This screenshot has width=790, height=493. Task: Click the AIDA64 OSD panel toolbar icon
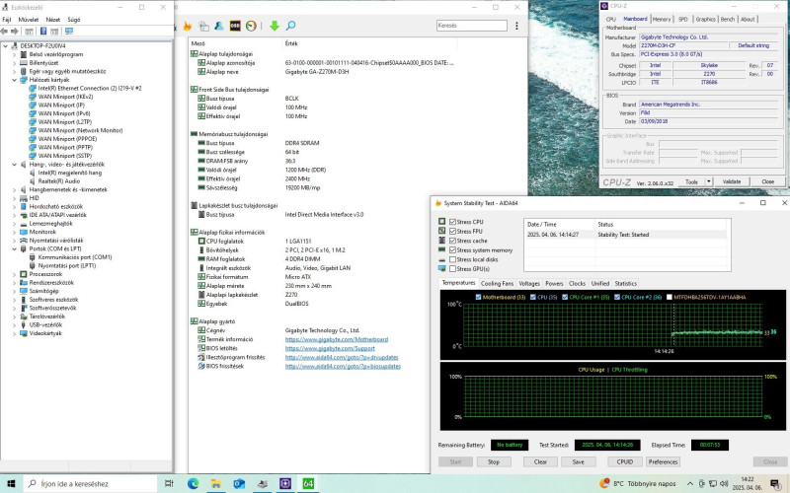coord(235,25)
